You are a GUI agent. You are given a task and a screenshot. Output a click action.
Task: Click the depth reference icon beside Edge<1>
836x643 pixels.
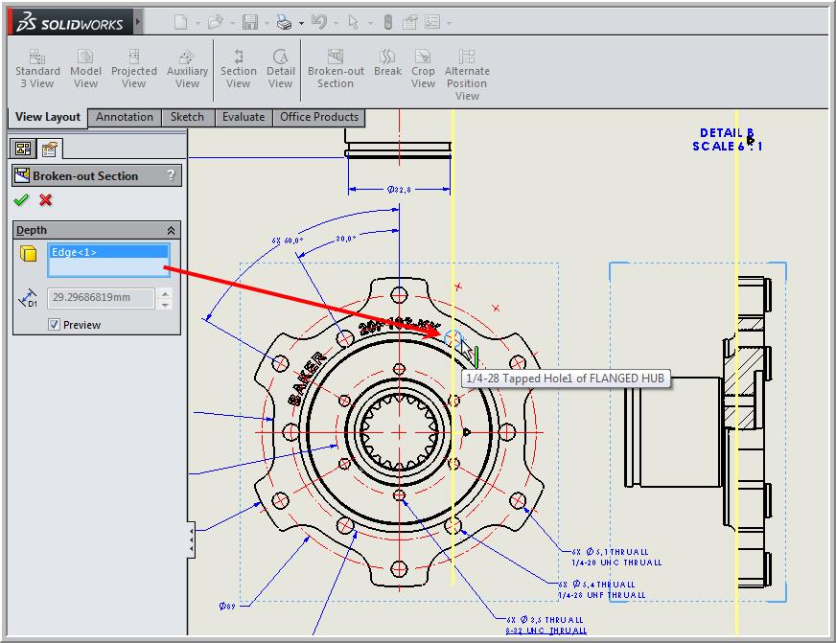tap(28, 253)
